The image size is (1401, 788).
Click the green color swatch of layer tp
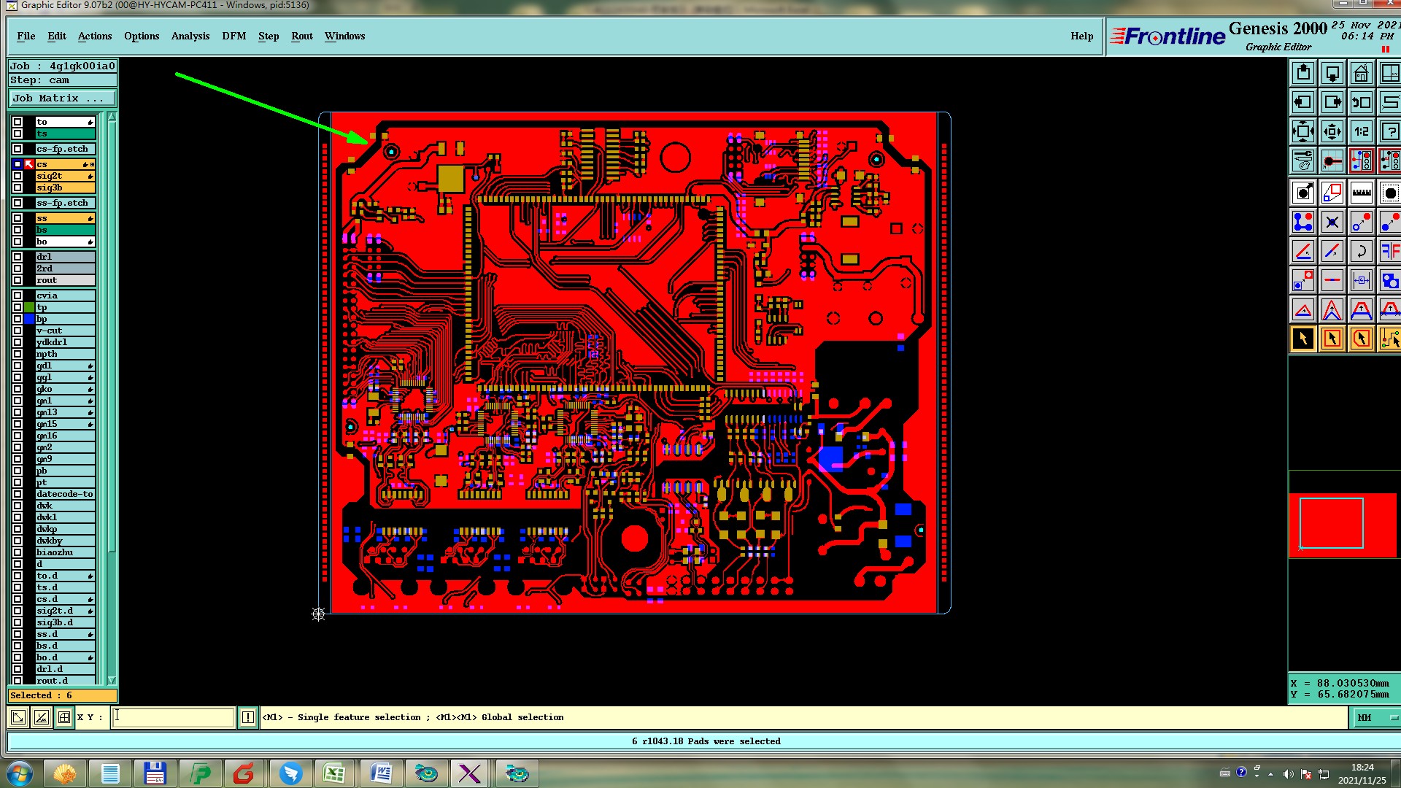(x=29, y=307)
